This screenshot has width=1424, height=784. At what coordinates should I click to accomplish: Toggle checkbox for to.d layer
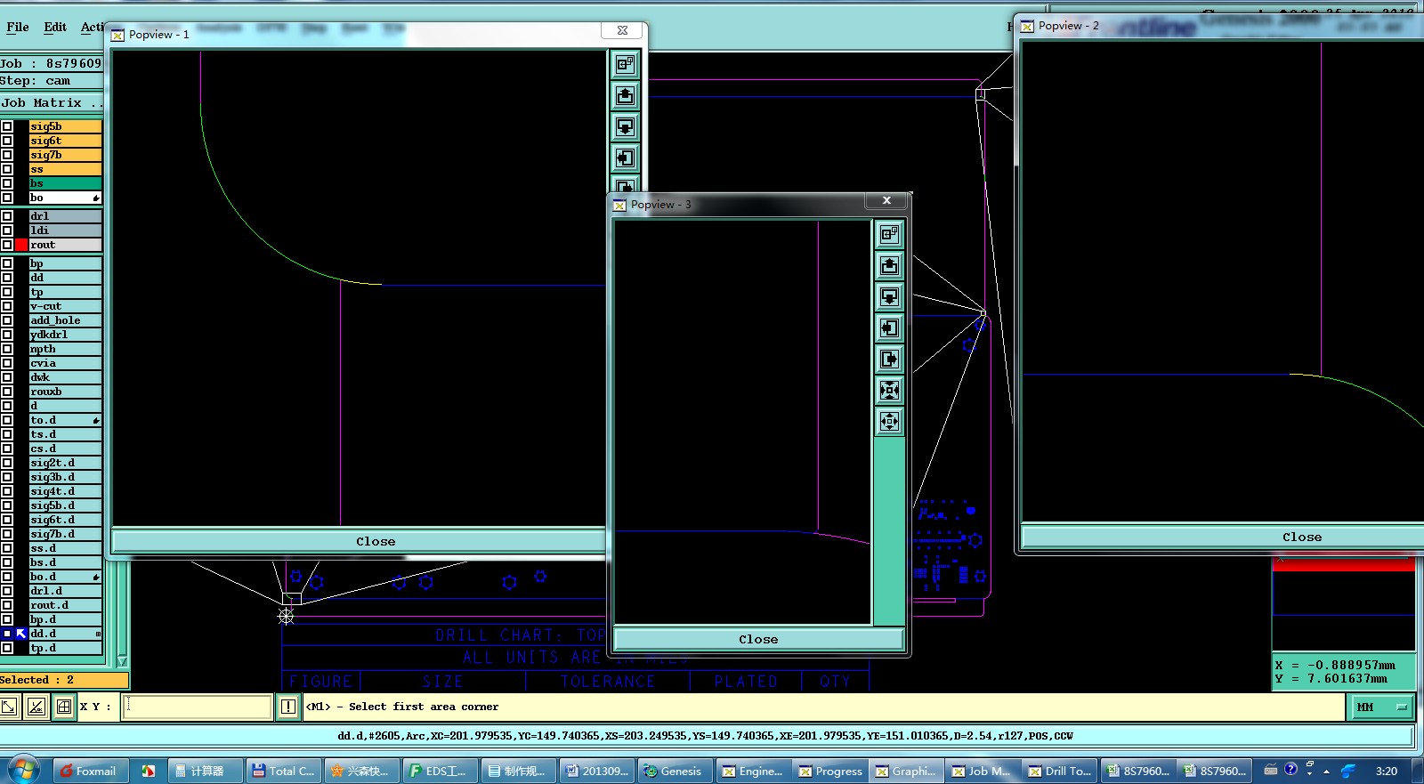point(7,420)
